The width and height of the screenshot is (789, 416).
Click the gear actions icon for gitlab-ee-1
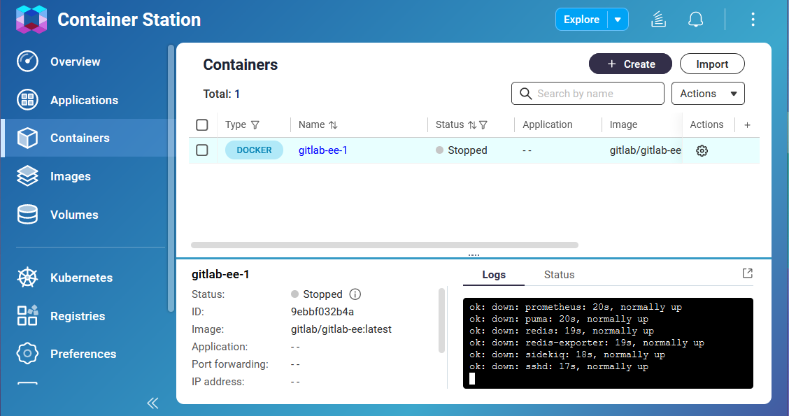coord(702,150)
